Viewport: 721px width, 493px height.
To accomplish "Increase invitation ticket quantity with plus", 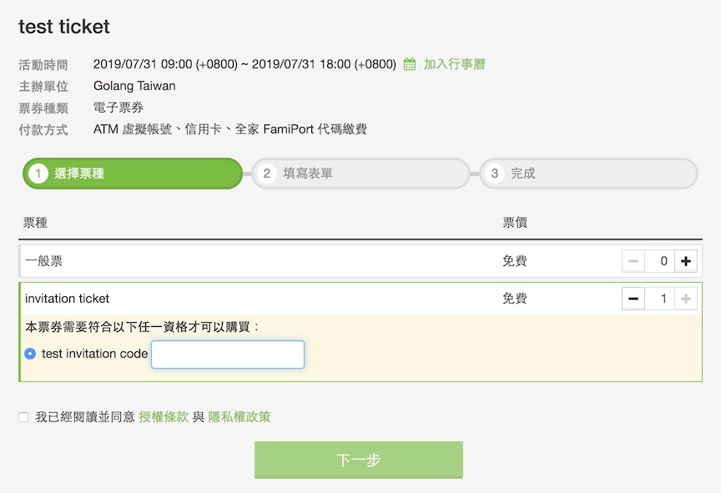I will click(686, 299).
